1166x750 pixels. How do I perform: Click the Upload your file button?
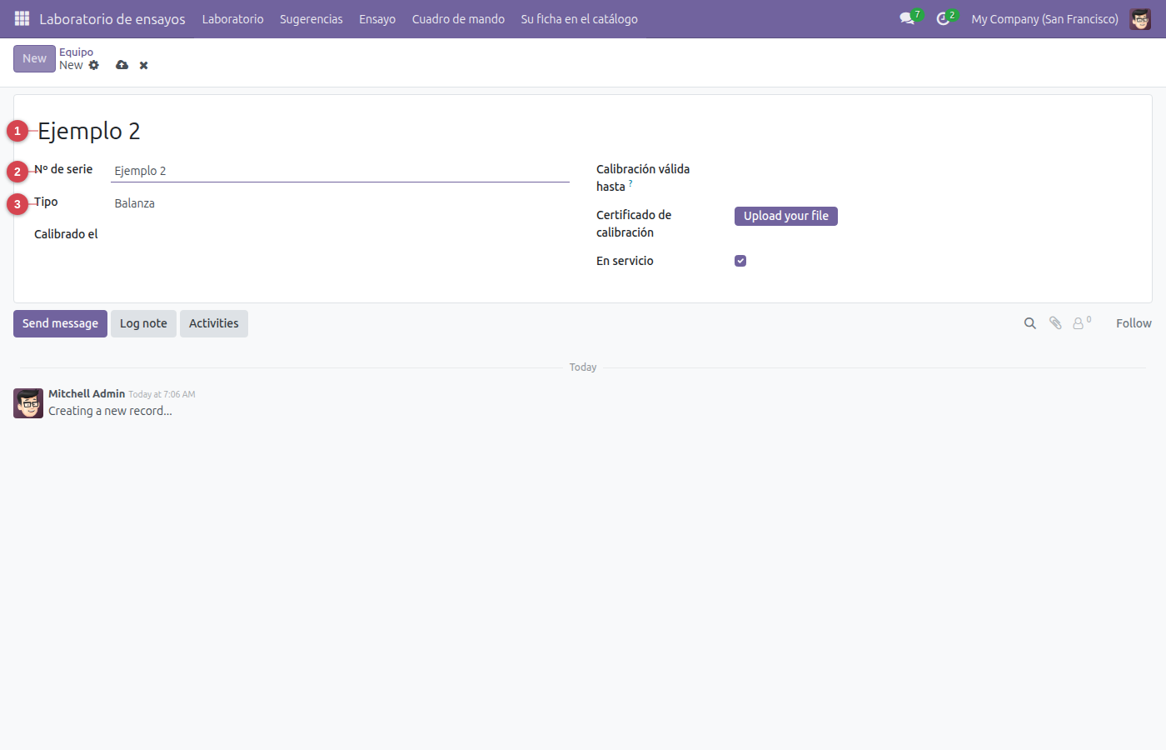point(786,216)
